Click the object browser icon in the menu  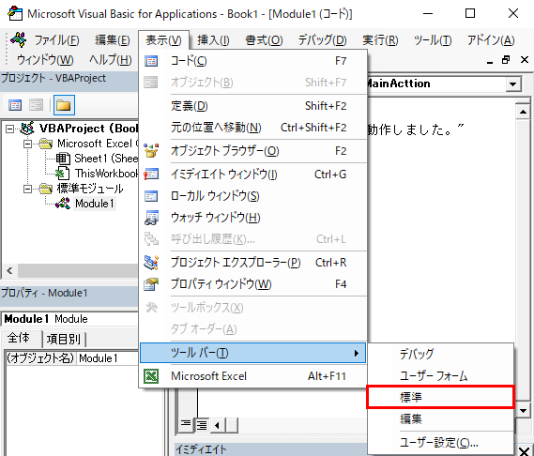click(151, 150)
